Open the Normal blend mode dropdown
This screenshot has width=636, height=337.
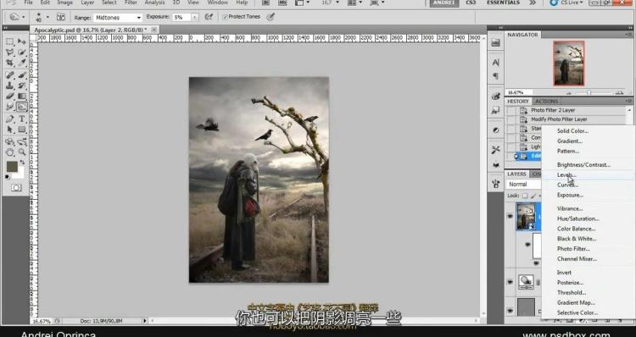(524, 185)
